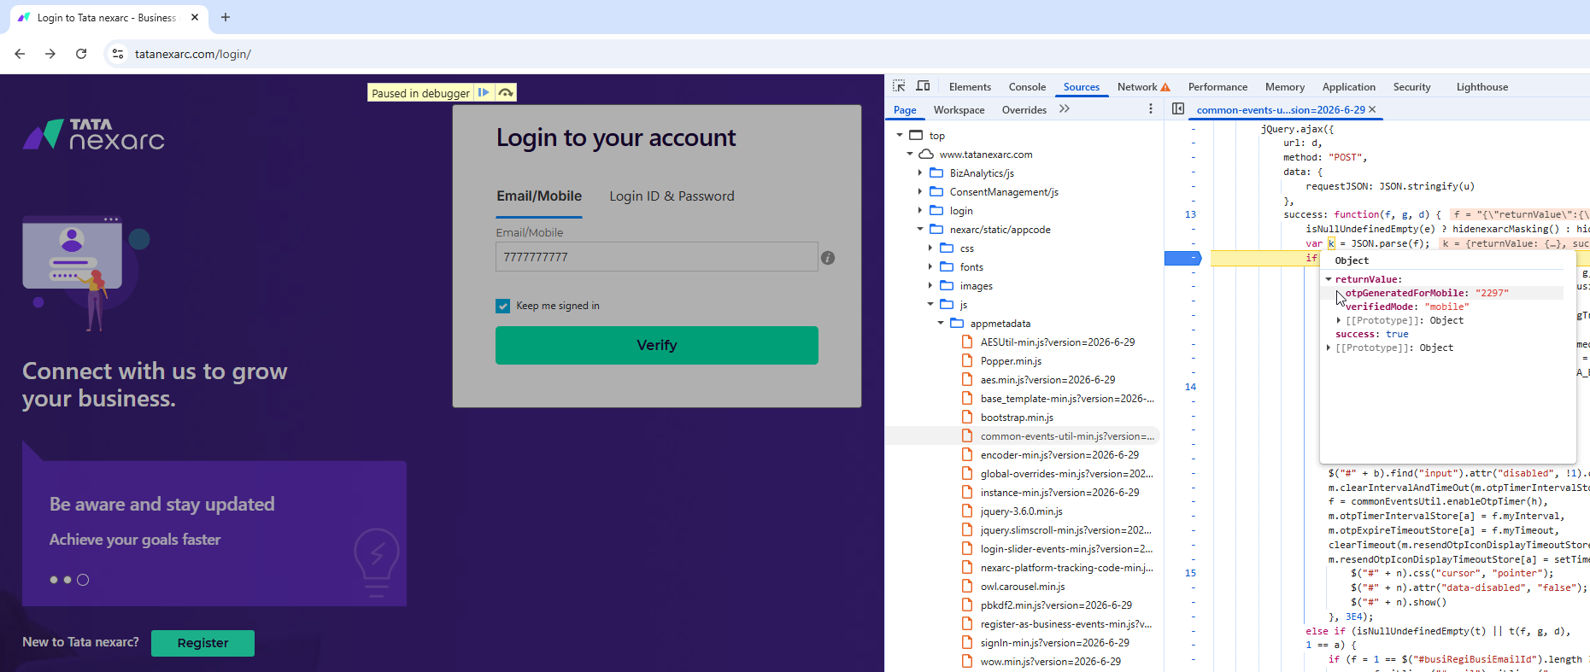1590x672 pixels.
Task: Collapse the top frame tree node
Action: point(900,136)
